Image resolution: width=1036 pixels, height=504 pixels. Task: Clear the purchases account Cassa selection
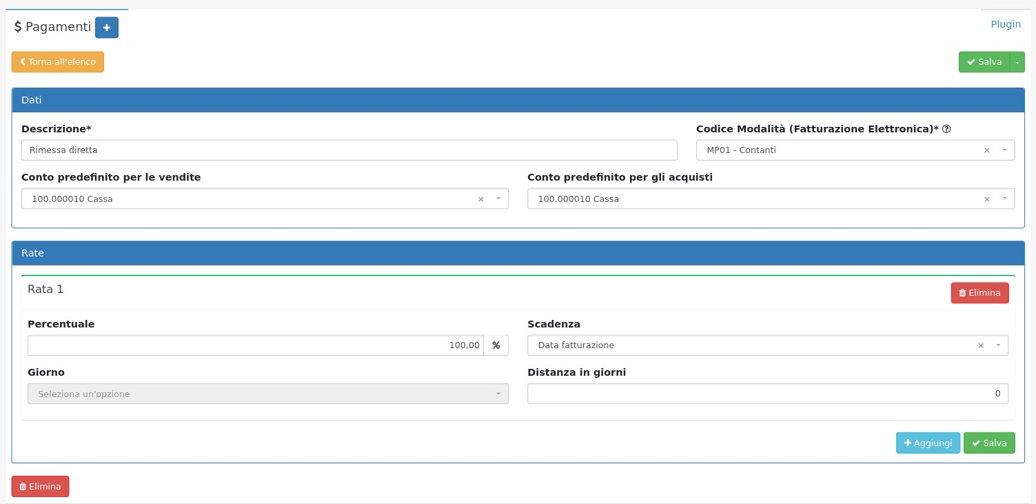point(986,199)
